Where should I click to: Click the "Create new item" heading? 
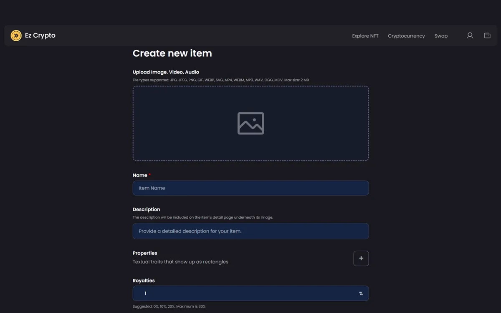click(172, 53)
